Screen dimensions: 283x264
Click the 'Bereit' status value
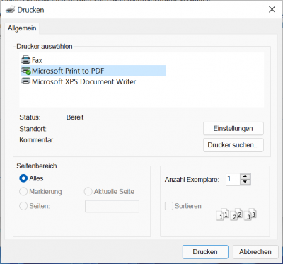click(x=75, y=117)
